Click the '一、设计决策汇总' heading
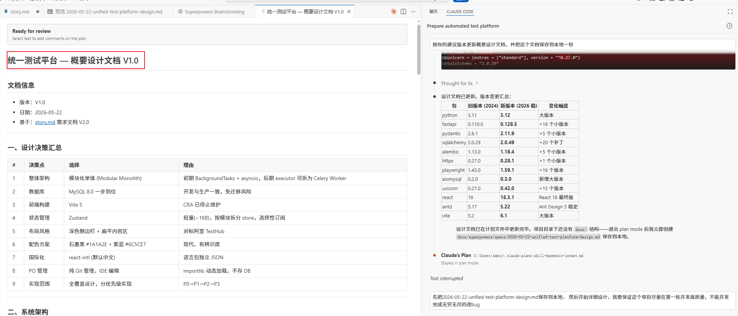Screen dimensions: 738x316 pyautogui.click(x=34, y=148)
